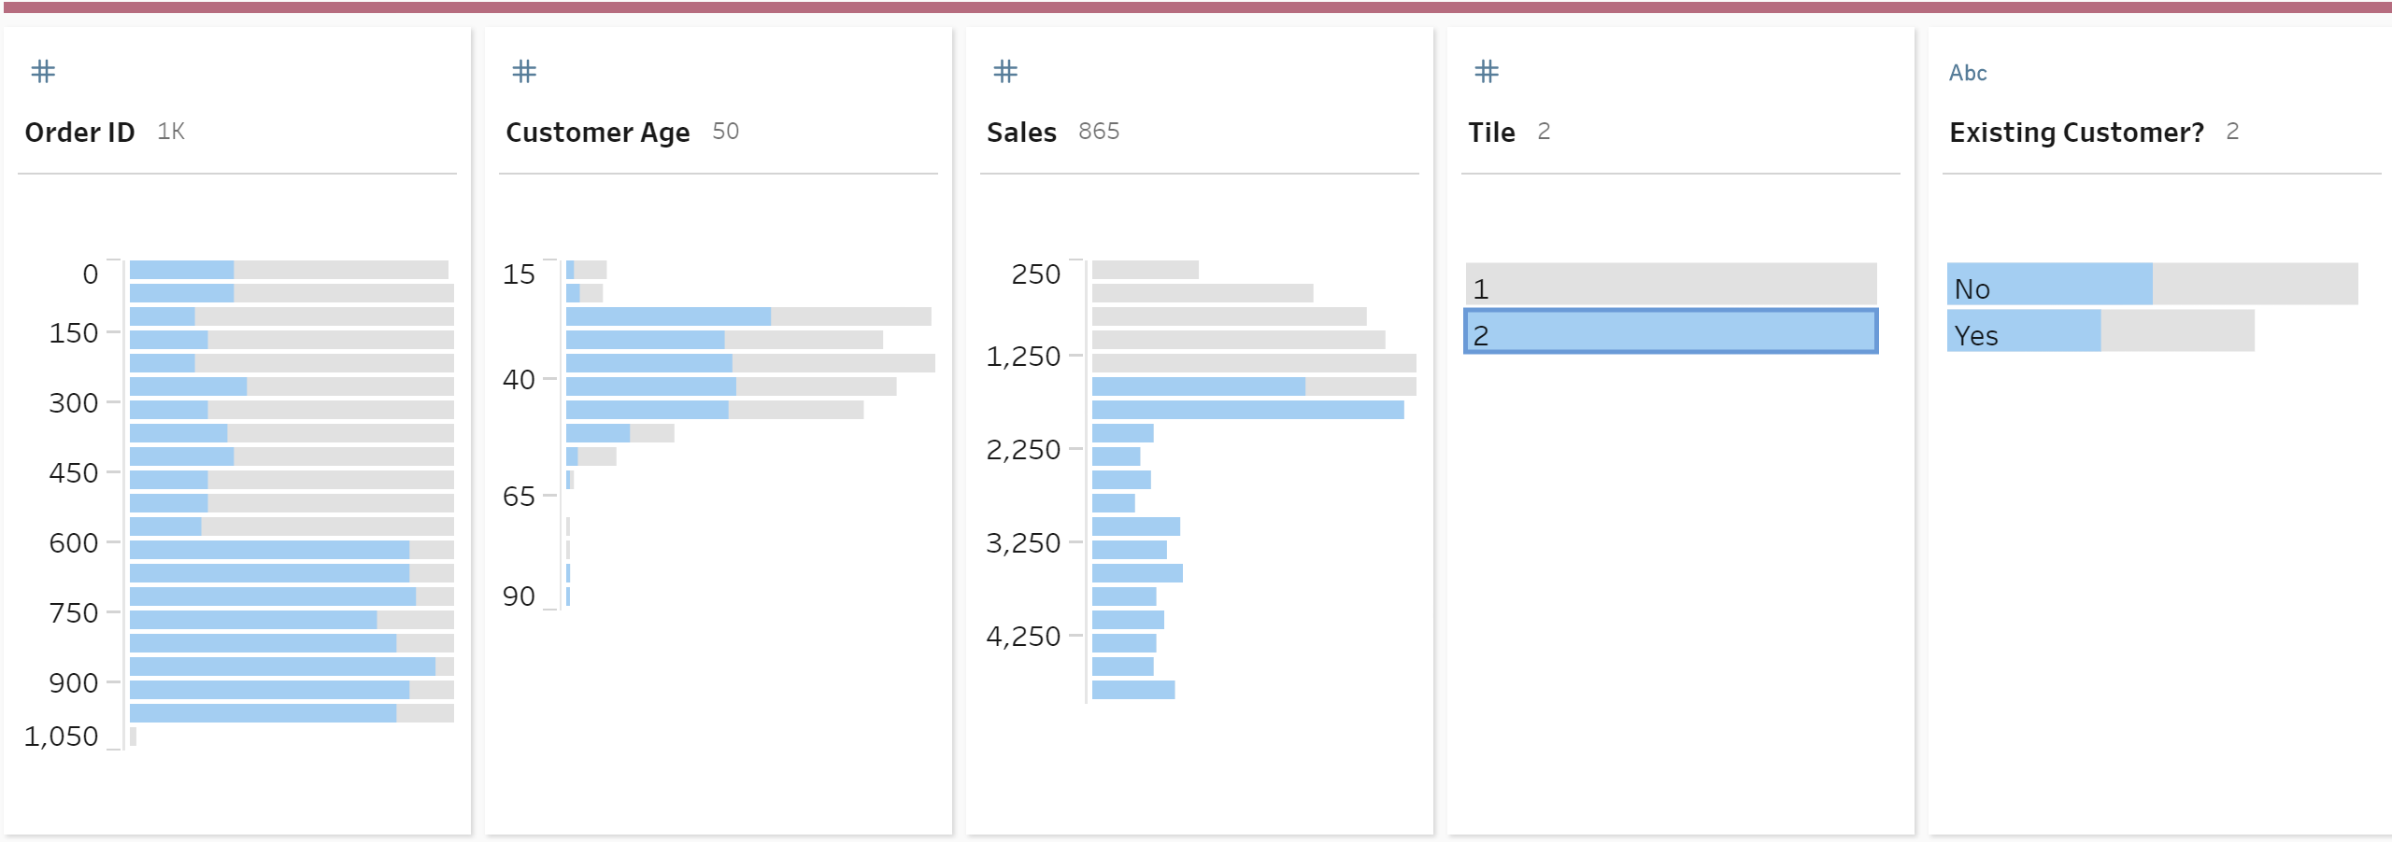Click the Order ID bin at 600
This screenshot has height=842, width=2392.
pos(292,550)
